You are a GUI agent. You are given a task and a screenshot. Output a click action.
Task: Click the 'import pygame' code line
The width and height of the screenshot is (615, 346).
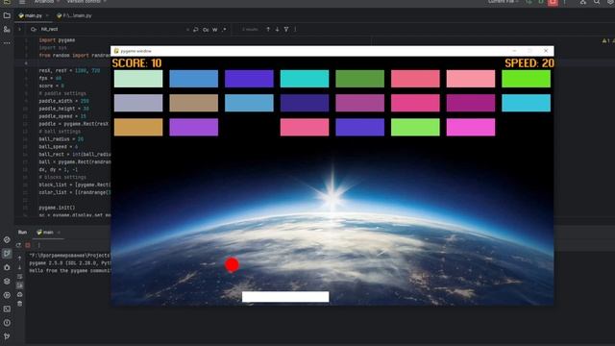coord(57,40)
